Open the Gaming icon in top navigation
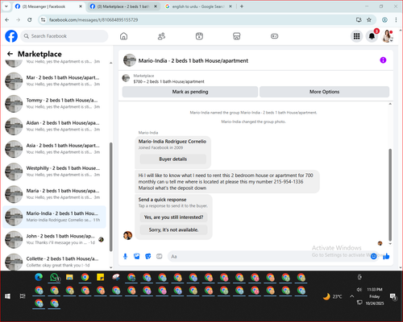The image size is (403, 322). (274, 36)
